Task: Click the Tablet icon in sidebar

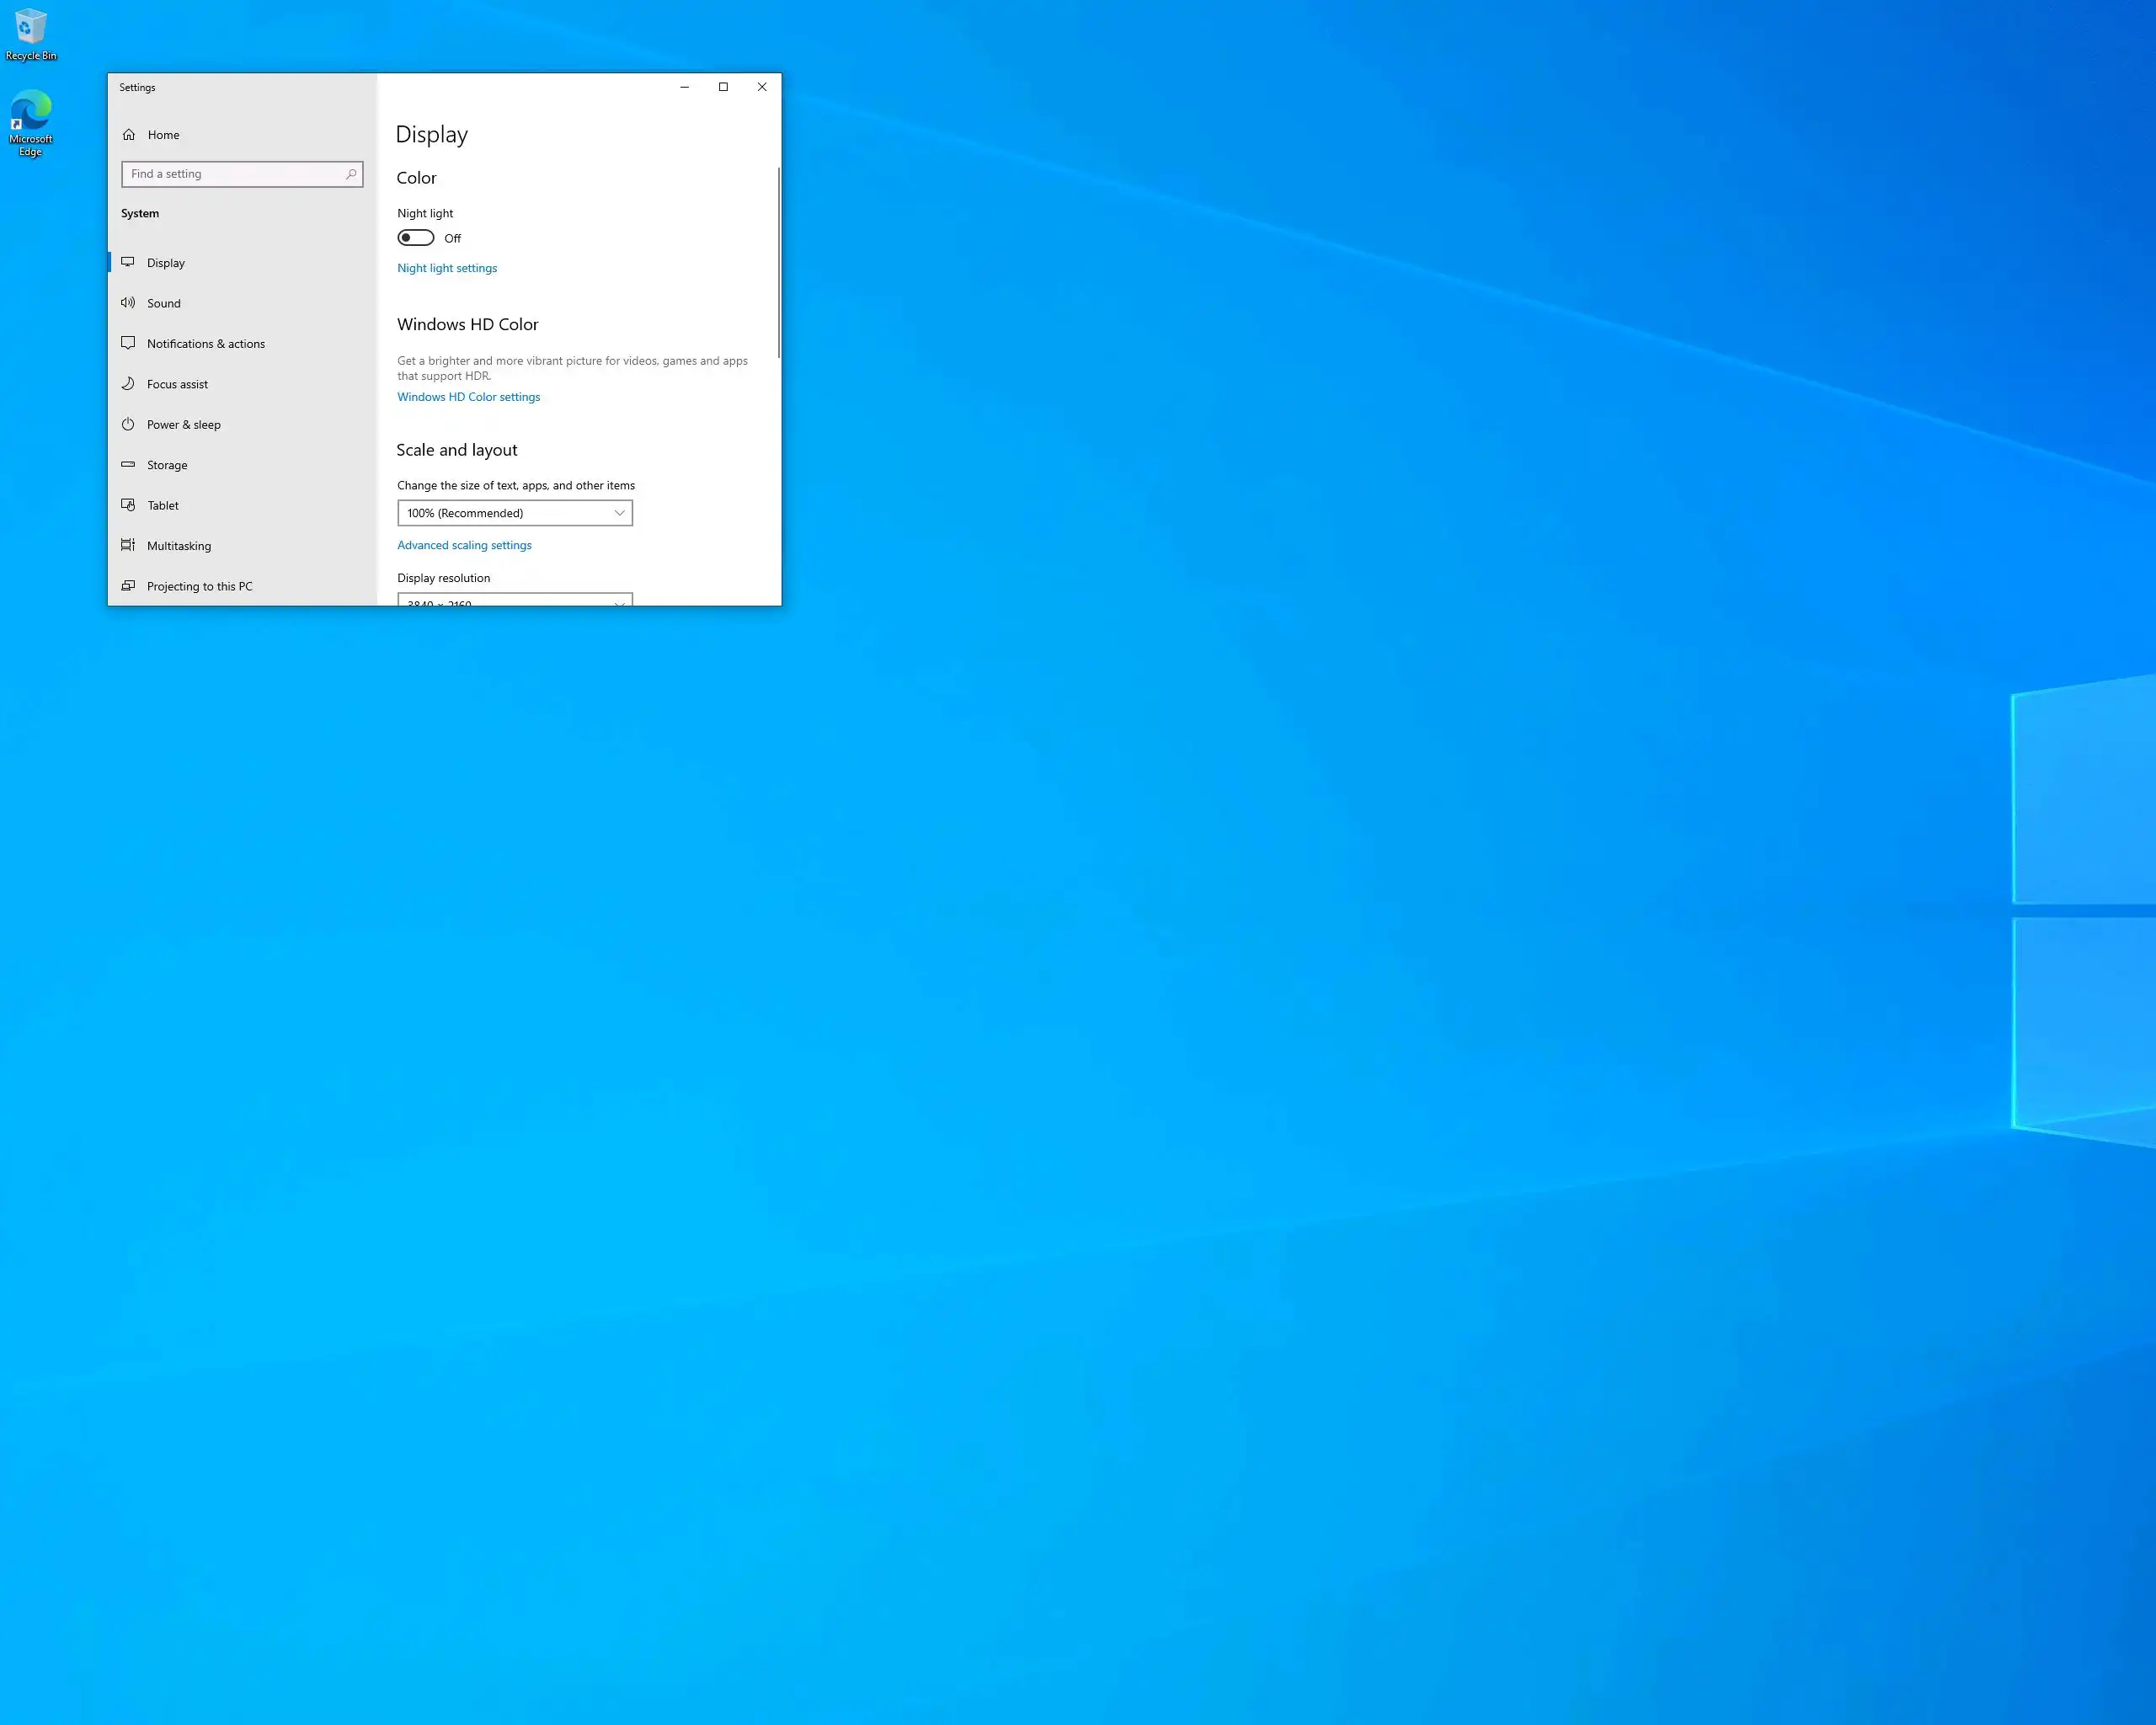Action: (128, 505)
